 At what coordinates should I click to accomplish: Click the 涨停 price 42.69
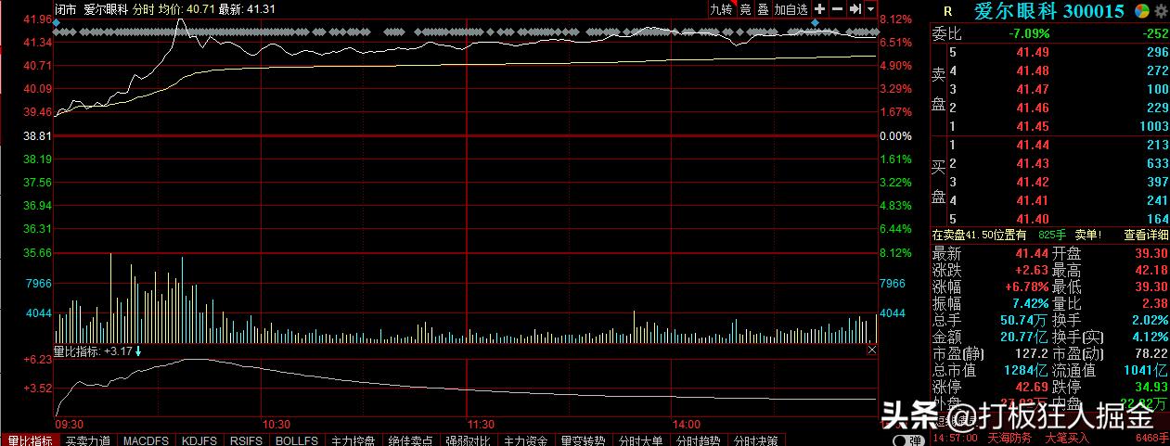click(1032, 387)
